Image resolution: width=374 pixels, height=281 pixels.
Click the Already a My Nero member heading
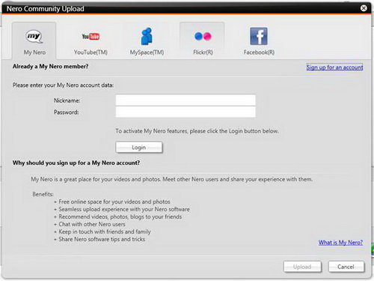point(51,67)
